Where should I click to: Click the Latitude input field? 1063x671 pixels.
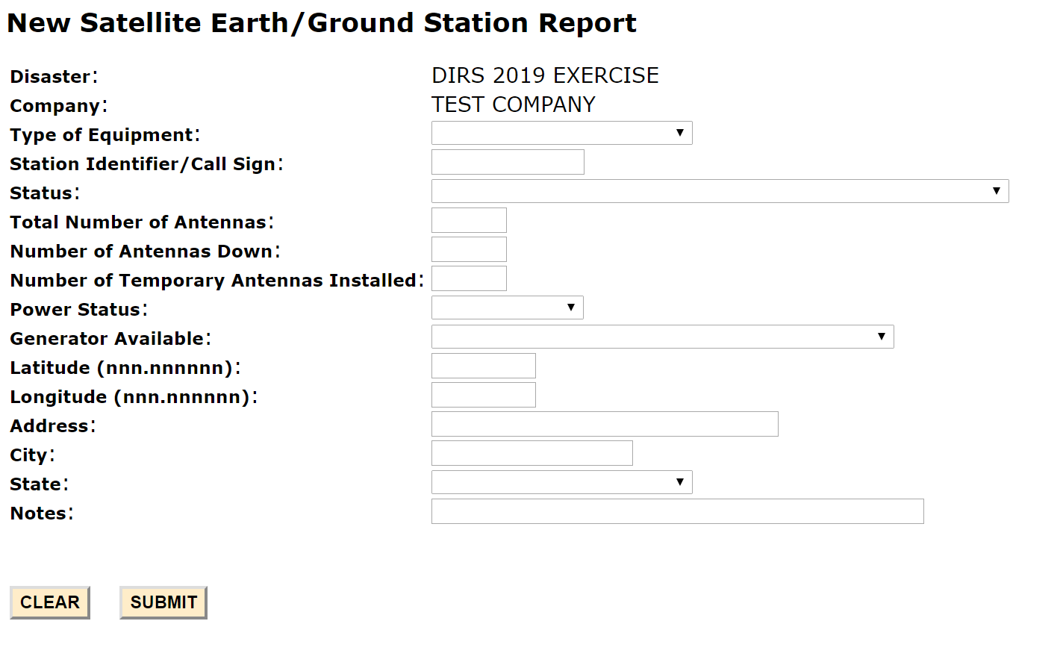coord(483,366)
